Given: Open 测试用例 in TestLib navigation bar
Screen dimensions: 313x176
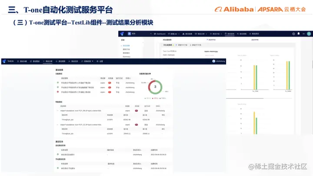Looking at the screenshot, I should pos(60,61).
